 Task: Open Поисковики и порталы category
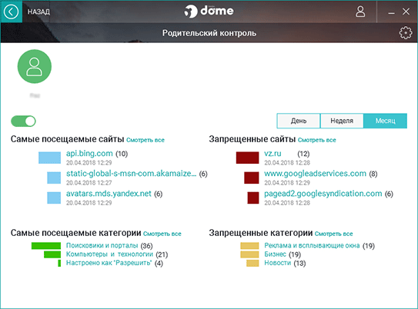pos(102,245)
